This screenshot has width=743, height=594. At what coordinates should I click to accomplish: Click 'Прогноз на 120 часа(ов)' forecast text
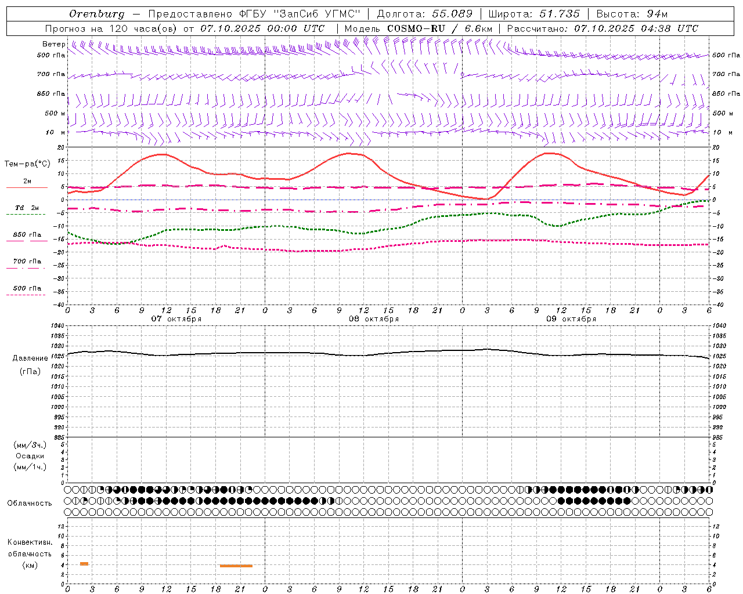(111, 28)
